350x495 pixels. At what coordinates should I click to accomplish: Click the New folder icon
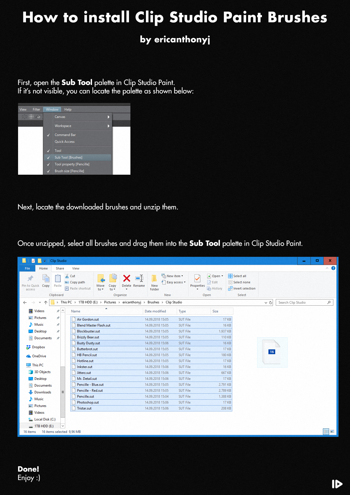coord(154,278)
